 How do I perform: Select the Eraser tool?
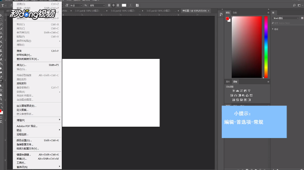point(1,59)
